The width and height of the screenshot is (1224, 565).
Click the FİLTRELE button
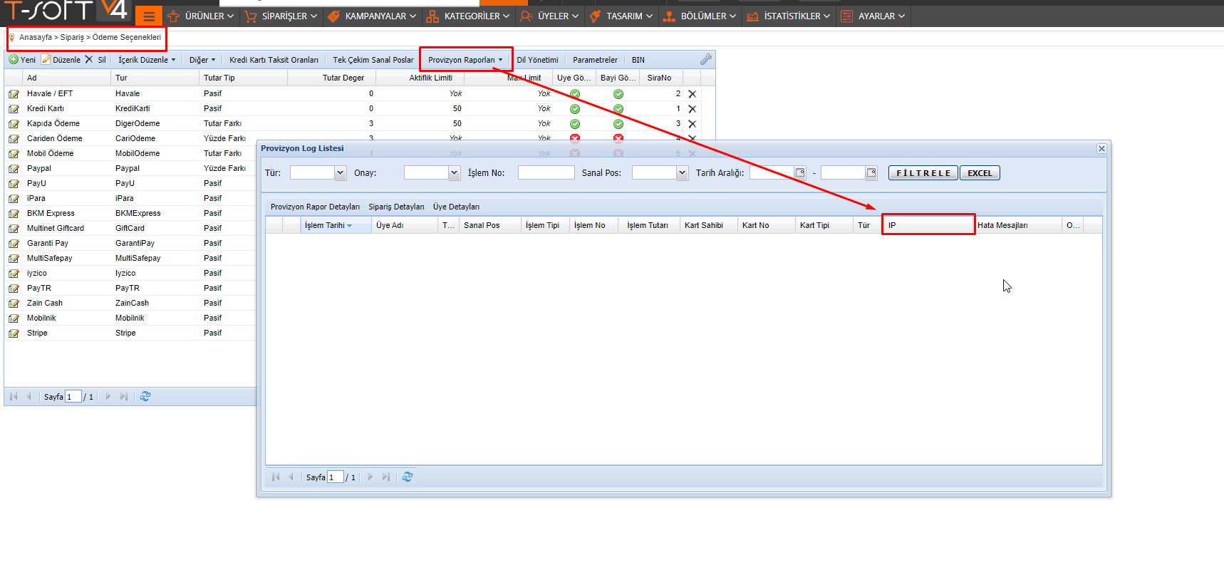pos(923,173)
